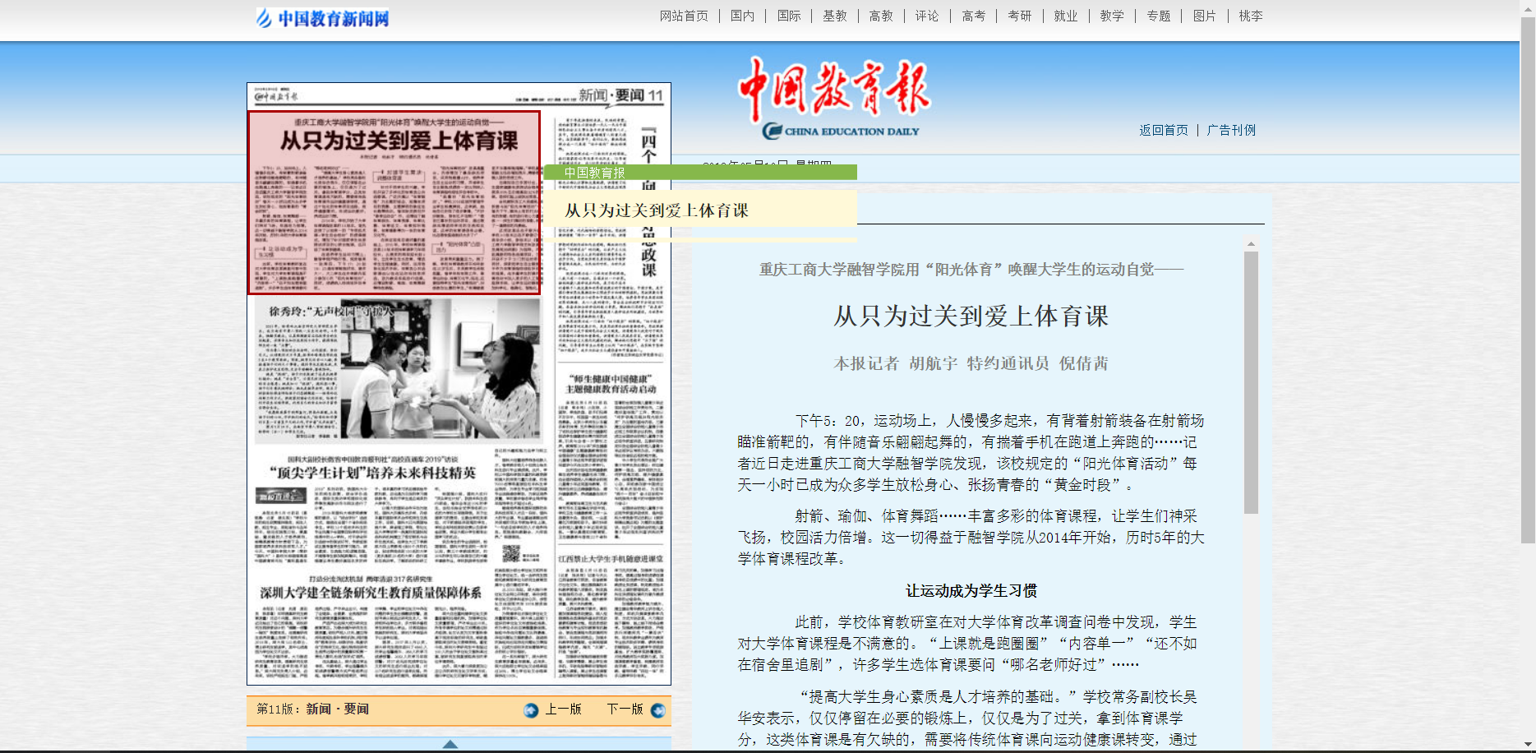Image resolution: width=1536 pixels, height=753 pixels.
Task: Click the 下一版 text link
Action: point(625,709)
